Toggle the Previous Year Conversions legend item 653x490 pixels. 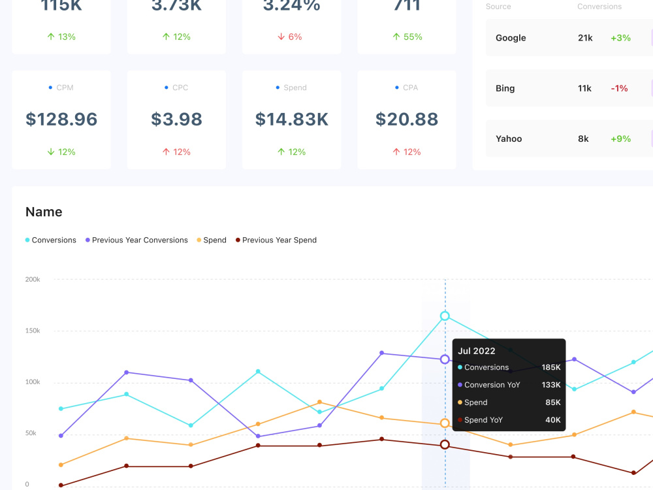[x=136, y=240]
